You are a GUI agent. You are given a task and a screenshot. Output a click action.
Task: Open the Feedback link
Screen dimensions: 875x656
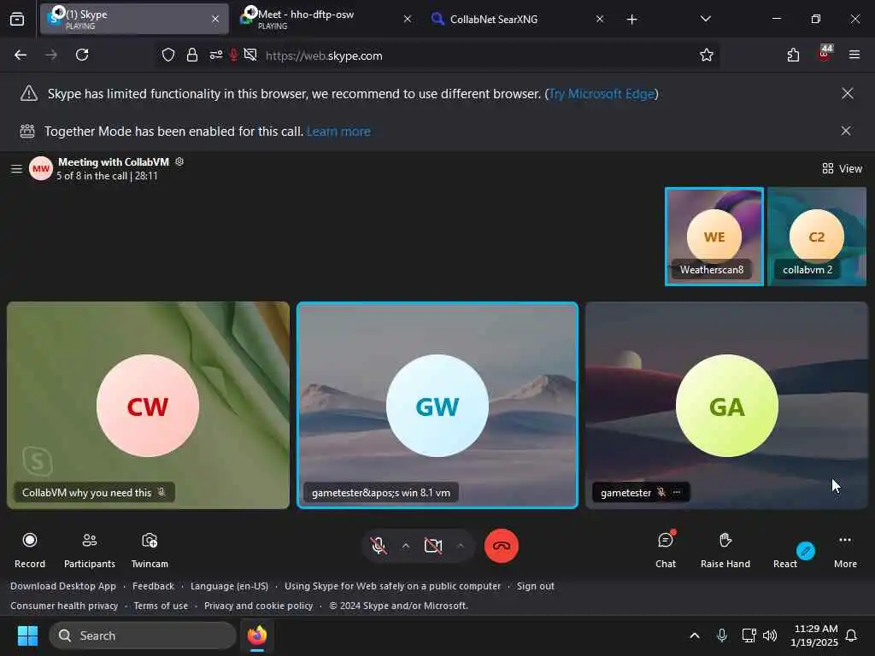pos(154,586)
